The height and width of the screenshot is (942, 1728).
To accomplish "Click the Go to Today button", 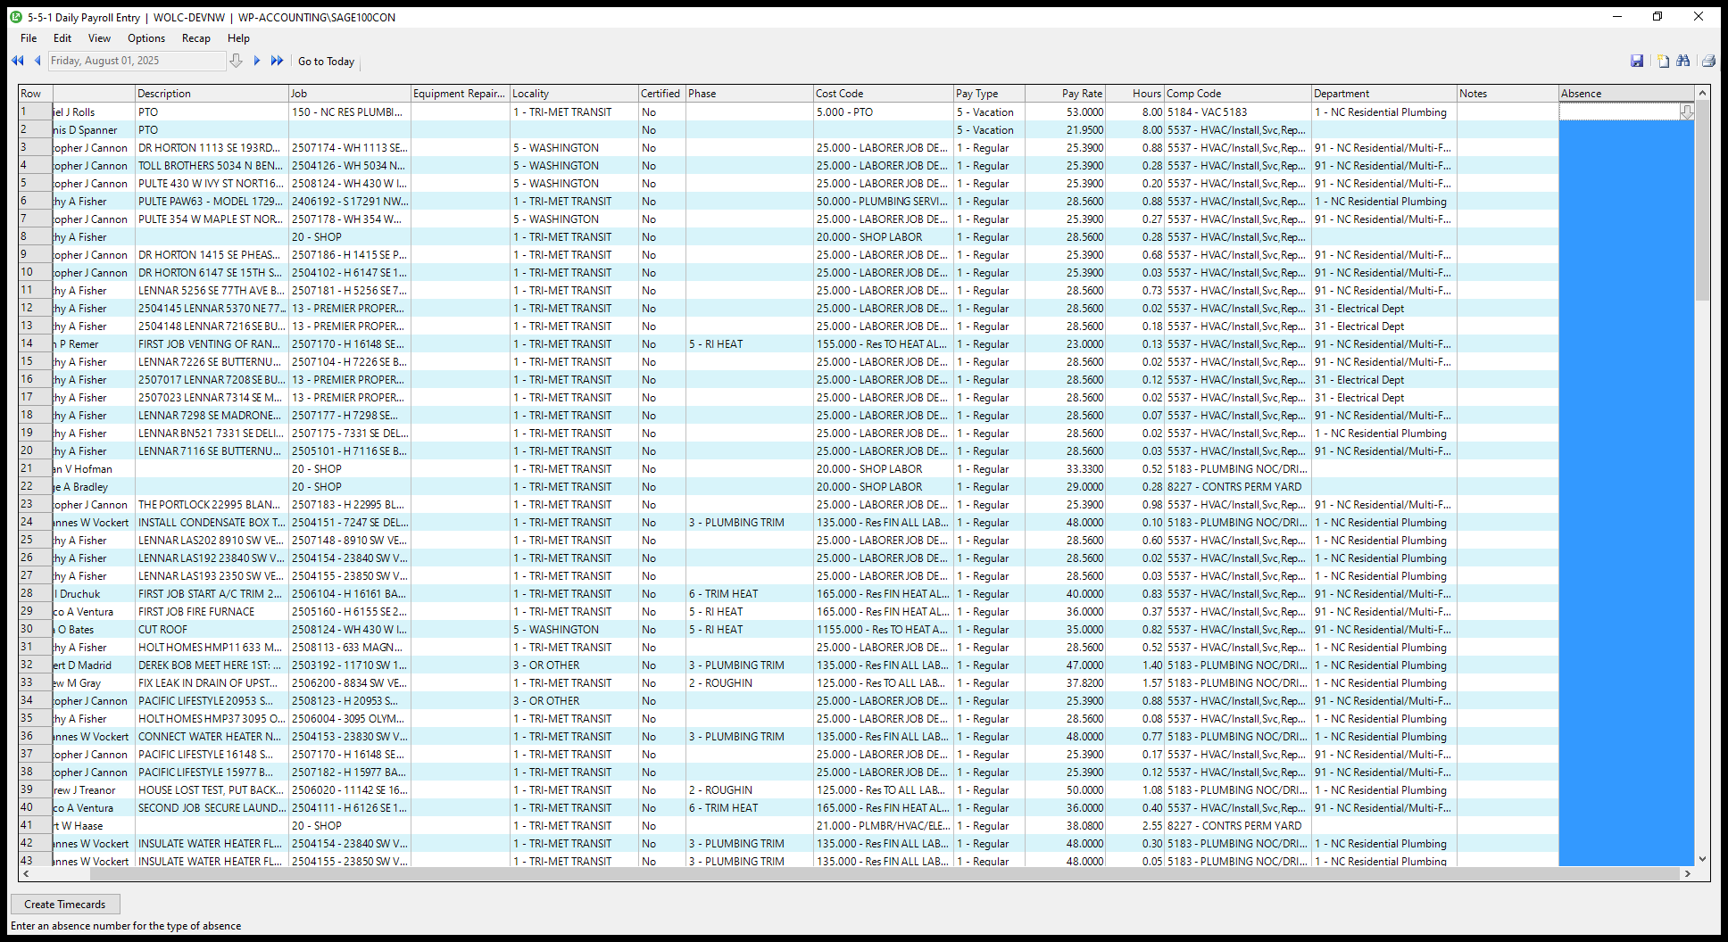I will 326,62.
